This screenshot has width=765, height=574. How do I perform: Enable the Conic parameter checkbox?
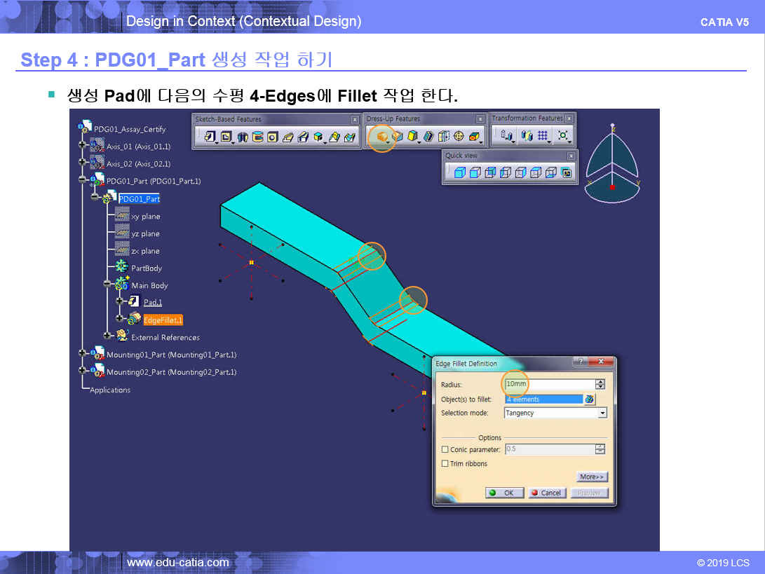click(x=445, y=449)
